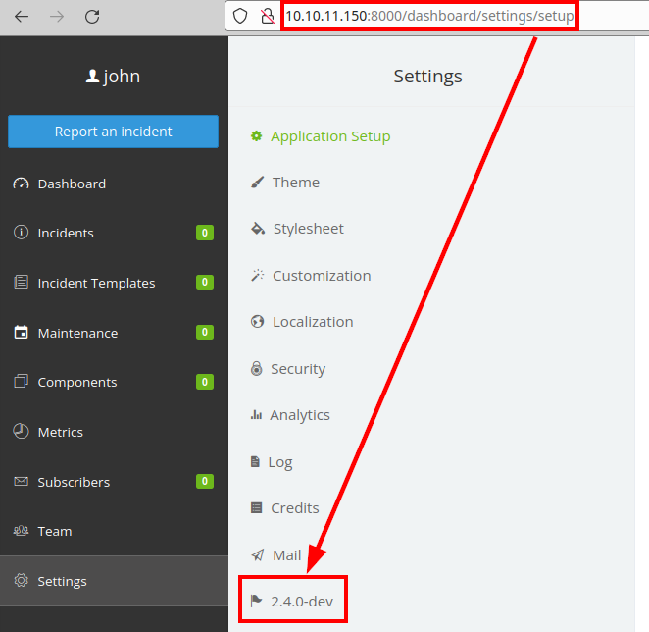Click the browser back arrow
This screenshot has width=649, height=632.
[22, 17]
